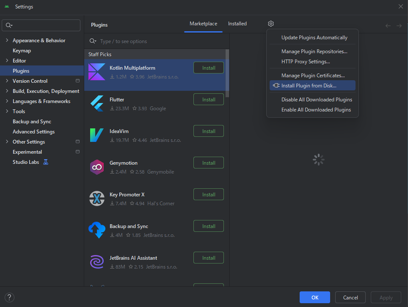Click the Backup and Sync plugin icon
The width and height of the screenshot is (408, 307).
click(x=96, y=230)
